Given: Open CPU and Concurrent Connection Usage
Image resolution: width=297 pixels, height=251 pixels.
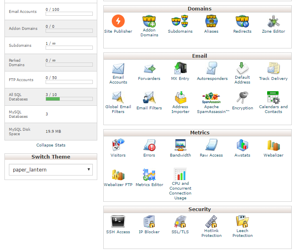Looking at the screenshot, I should [x=180, y=175].
